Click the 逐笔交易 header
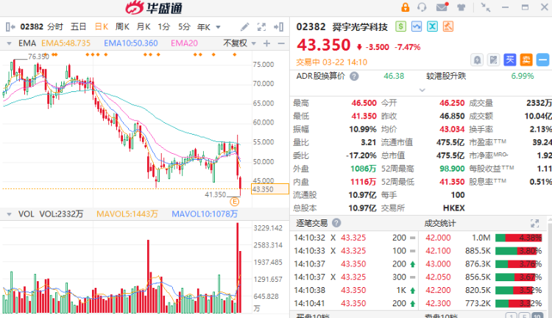The height and width of the screenshot is (318, 552). pos(311,223)
